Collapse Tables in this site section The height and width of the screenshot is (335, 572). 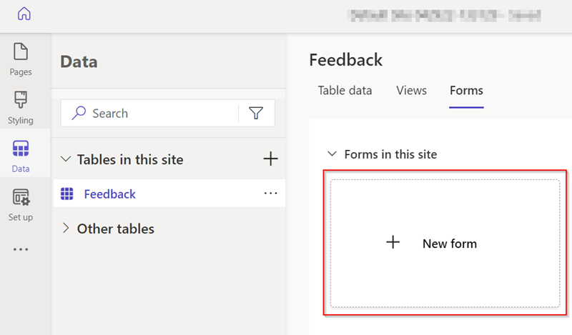(66, 159)
